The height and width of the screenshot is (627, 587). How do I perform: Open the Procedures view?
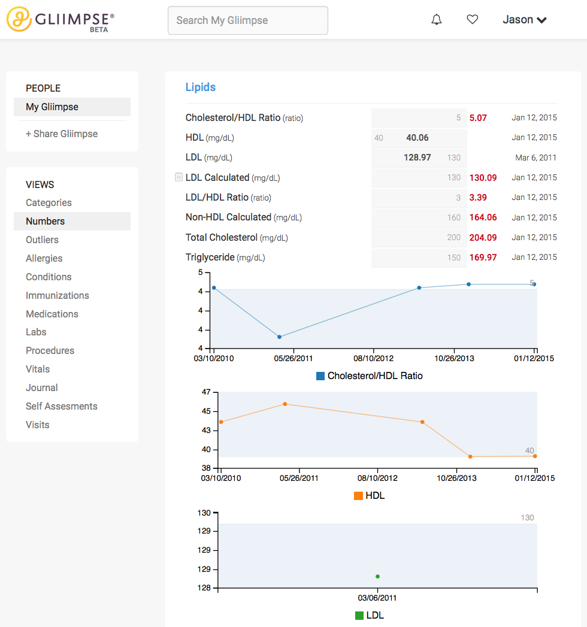(x=50, y=351)
